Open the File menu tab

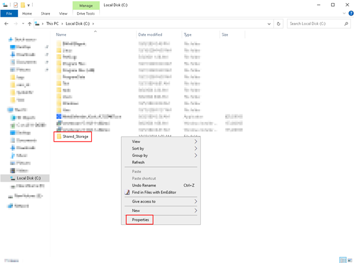click(9, 14)
